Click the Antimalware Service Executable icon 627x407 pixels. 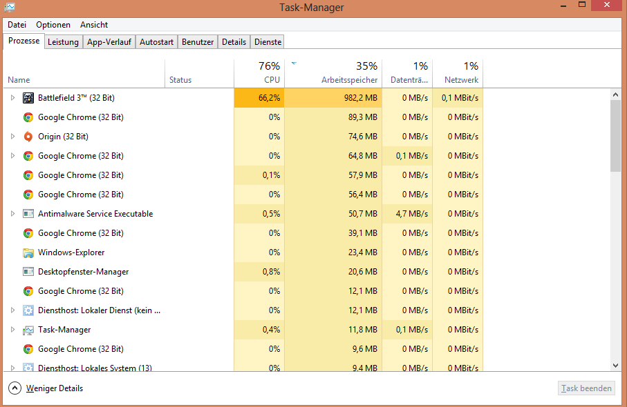pos(28,214)
